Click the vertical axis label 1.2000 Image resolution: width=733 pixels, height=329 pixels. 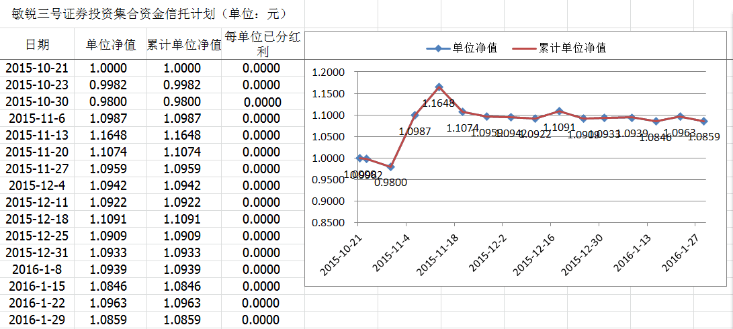coord(329,73)
